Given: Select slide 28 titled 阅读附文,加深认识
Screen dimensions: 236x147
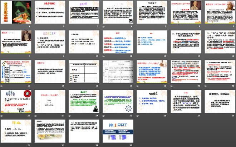Looking at the screenshot, I should tap(220, 101).
